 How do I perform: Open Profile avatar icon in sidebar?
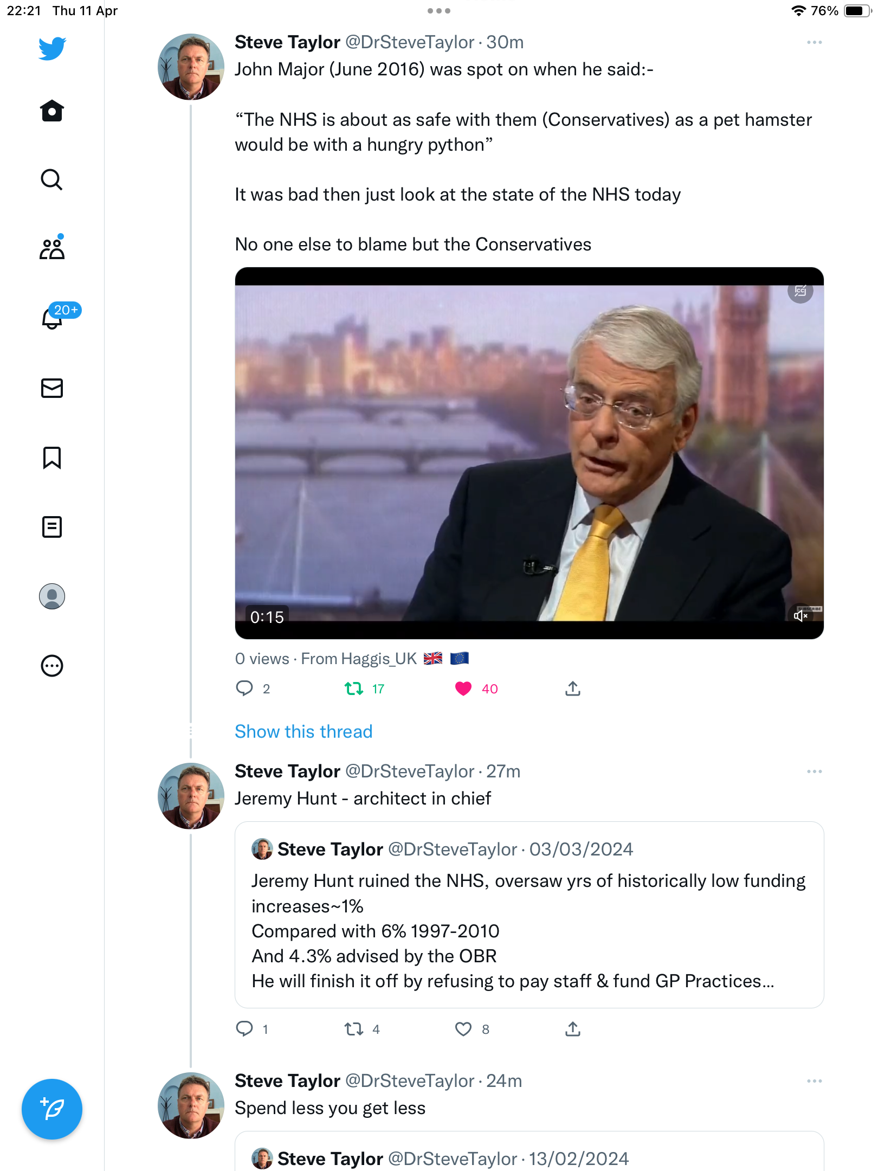[52, 596]
